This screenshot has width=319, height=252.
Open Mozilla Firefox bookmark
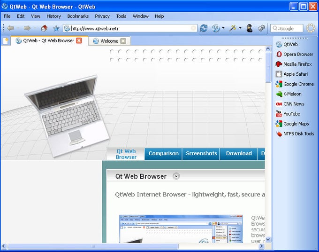(294, 64)
